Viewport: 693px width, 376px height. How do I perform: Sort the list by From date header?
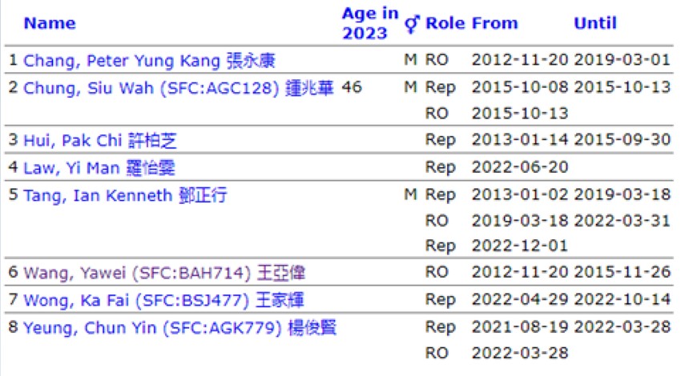click(x=494, y=23)
